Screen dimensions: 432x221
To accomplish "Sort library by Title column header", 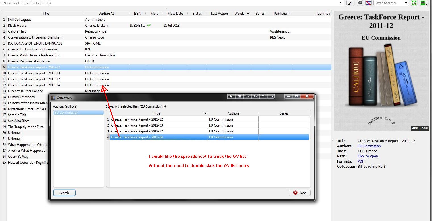I will click(x=45, y=13).
